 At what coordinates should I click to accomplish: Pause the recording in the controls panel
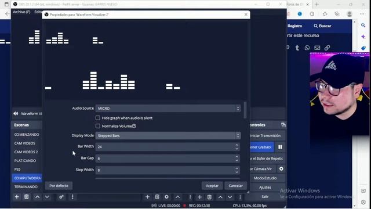pyautogui.click(x=280, y=147)
